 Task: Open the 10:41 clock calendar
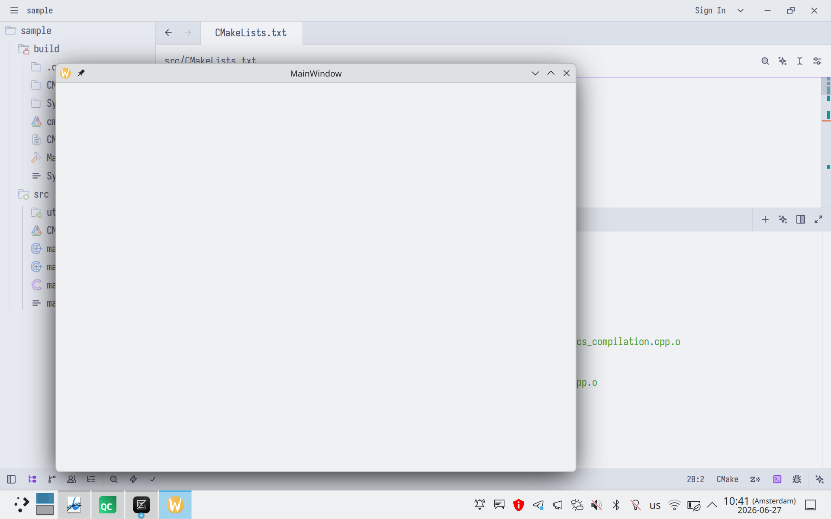click(x=760, y=505)
